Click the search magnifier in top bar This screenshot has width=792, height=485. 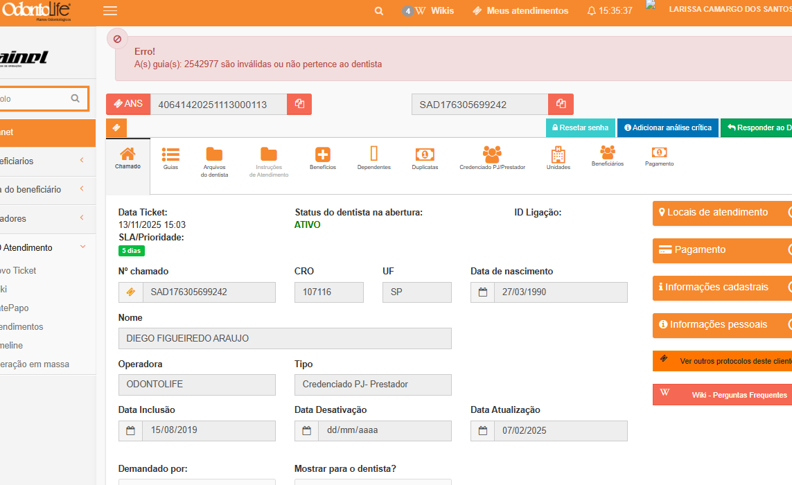[x=379, y=11]
